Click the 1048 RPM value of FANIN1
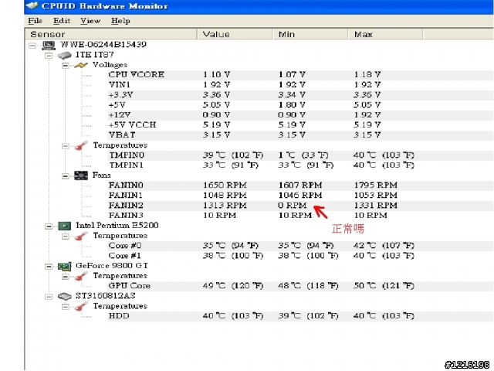 coord(225,196)
